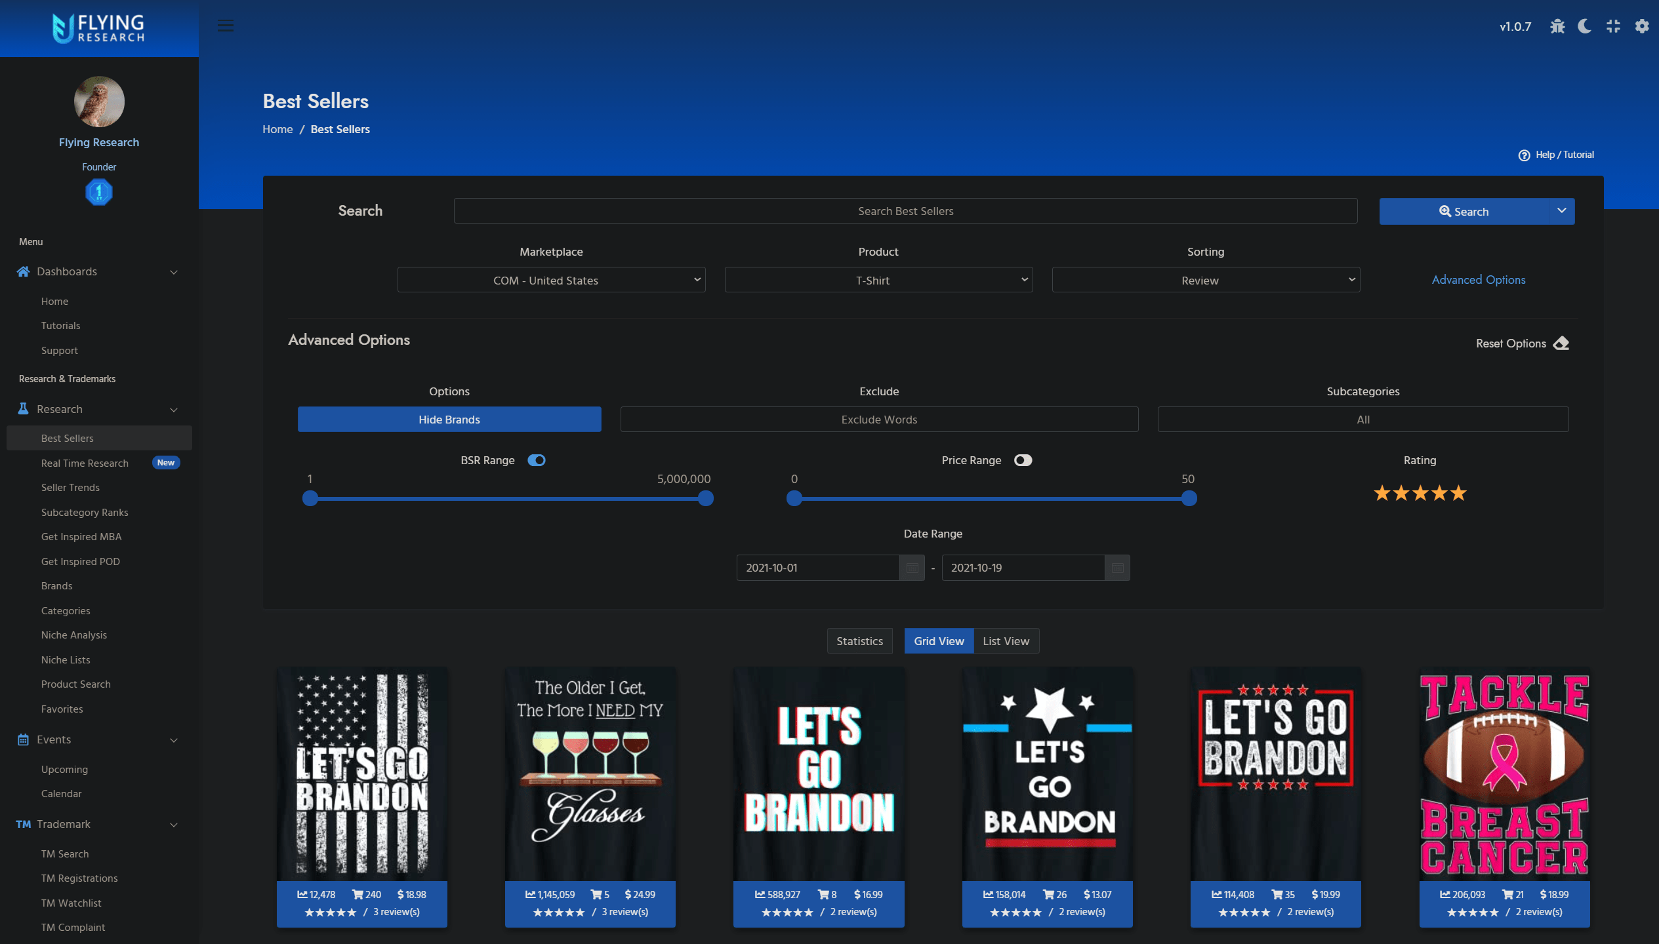Click the BSR Range maximum slider handle
Viewport: 1659px width, 944px height.
(706, 499)
